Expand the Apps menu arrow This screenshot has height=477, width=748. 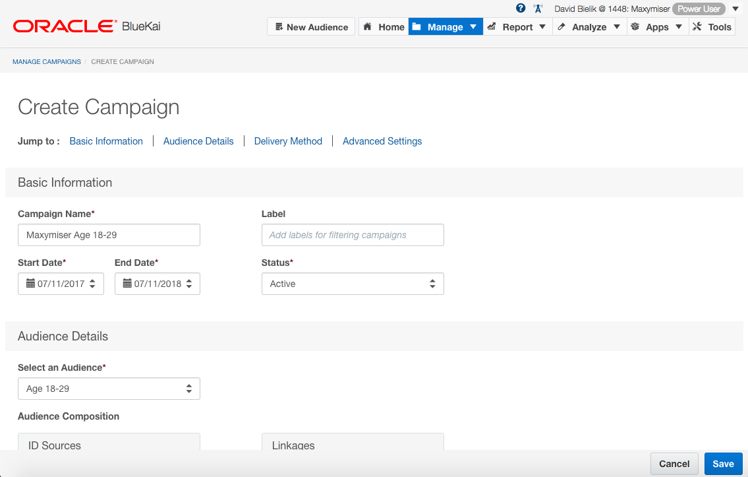(679, 27)
